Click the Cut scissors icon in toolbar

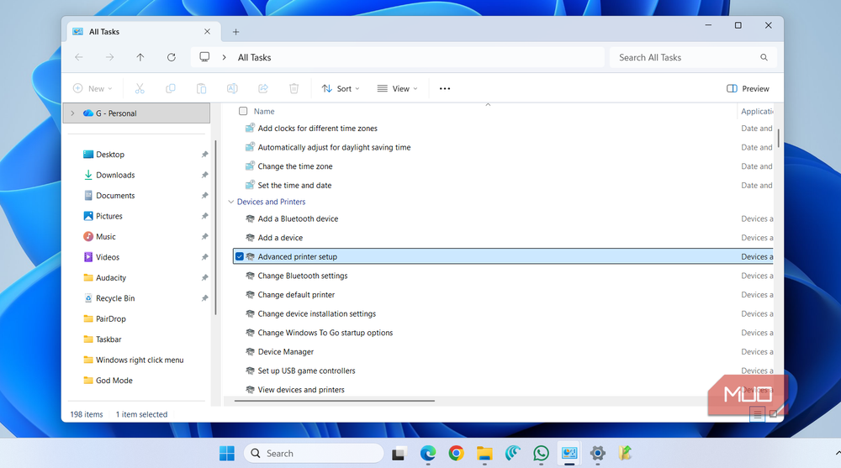coord(140,88)
